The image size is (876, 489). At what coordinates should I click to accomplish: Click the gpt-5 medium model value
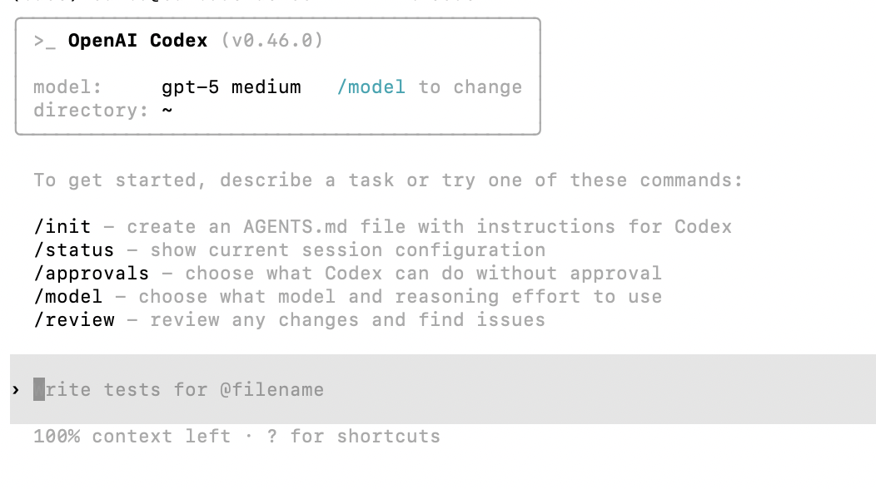[x=231, y=87]
